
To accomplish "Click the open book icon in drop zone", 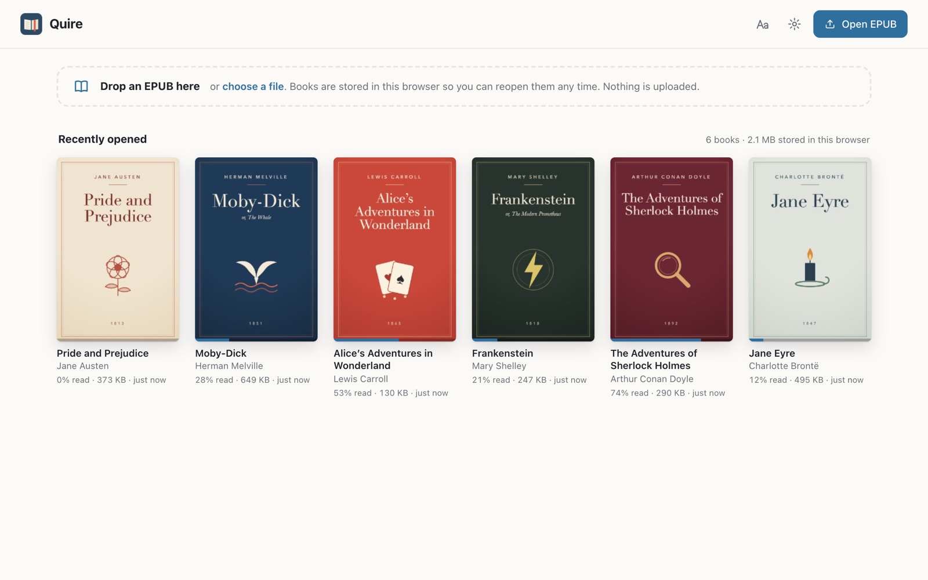I will pyautogui.click(x=81, y=86).
